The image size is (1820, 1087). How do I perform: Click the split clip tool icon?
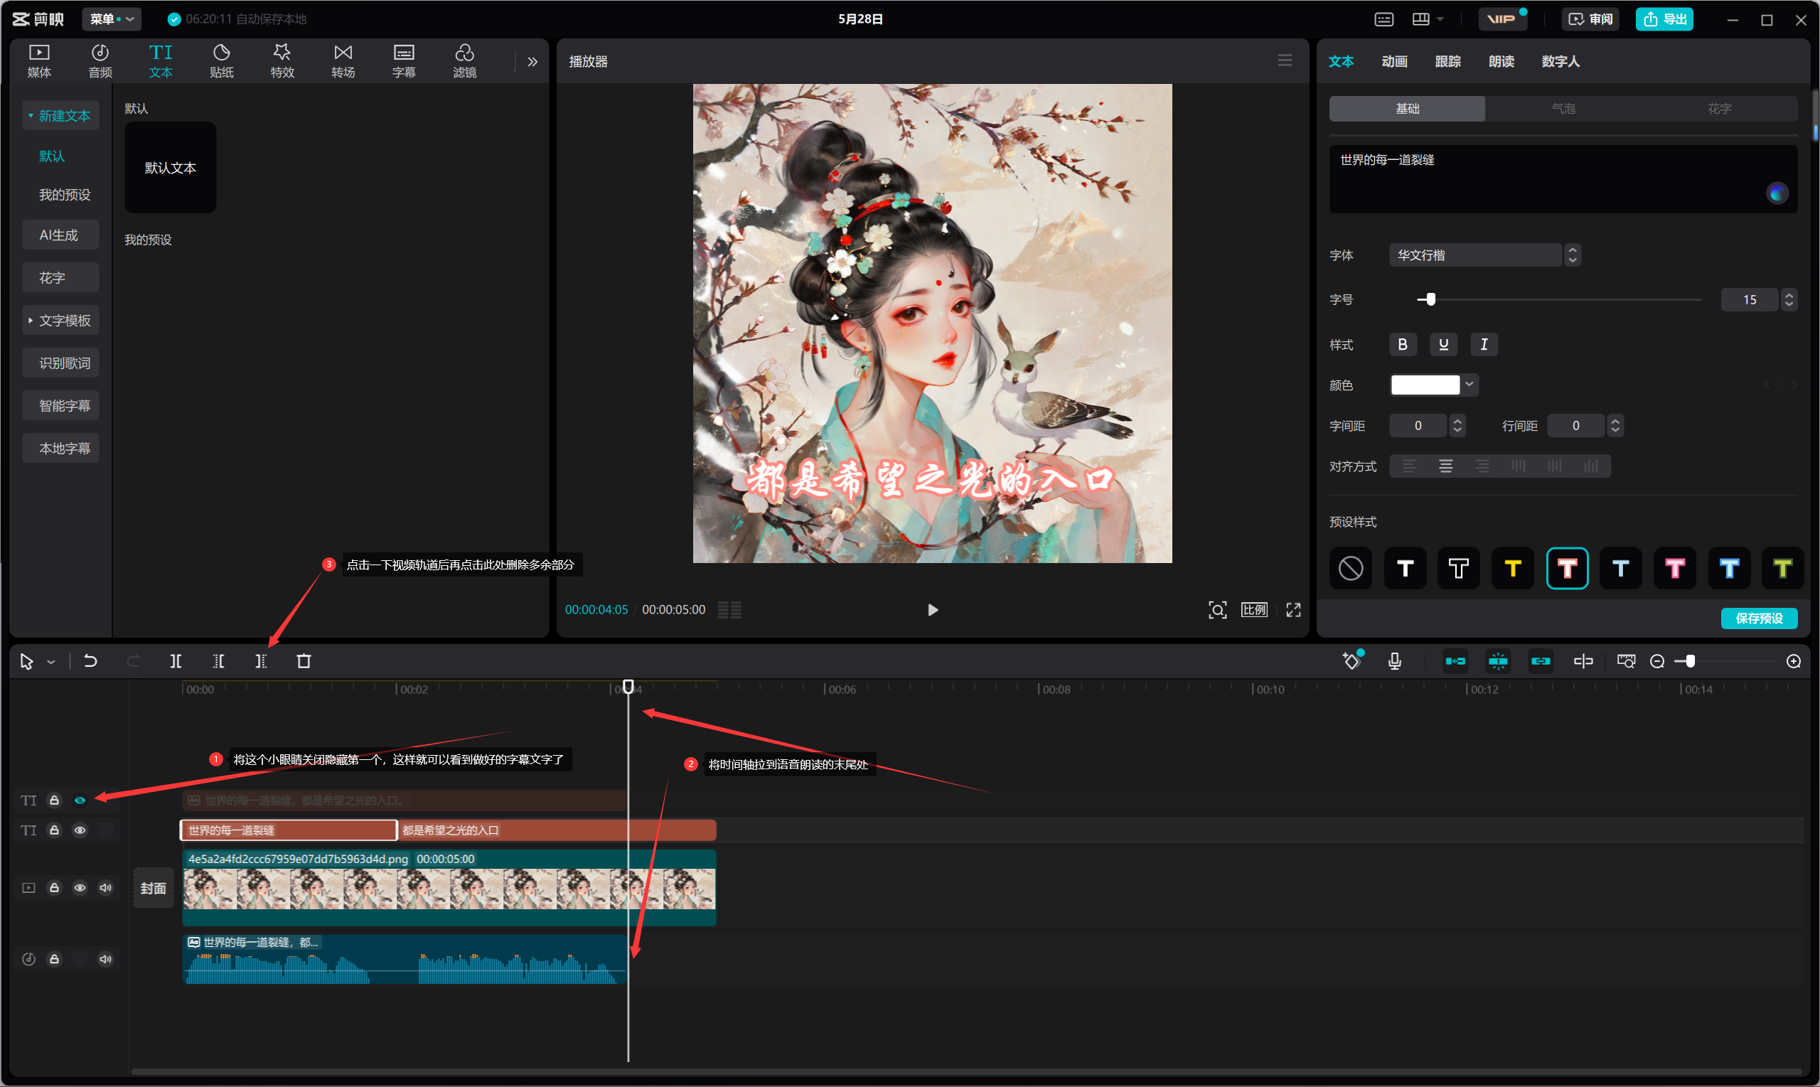tap(176, 661)
